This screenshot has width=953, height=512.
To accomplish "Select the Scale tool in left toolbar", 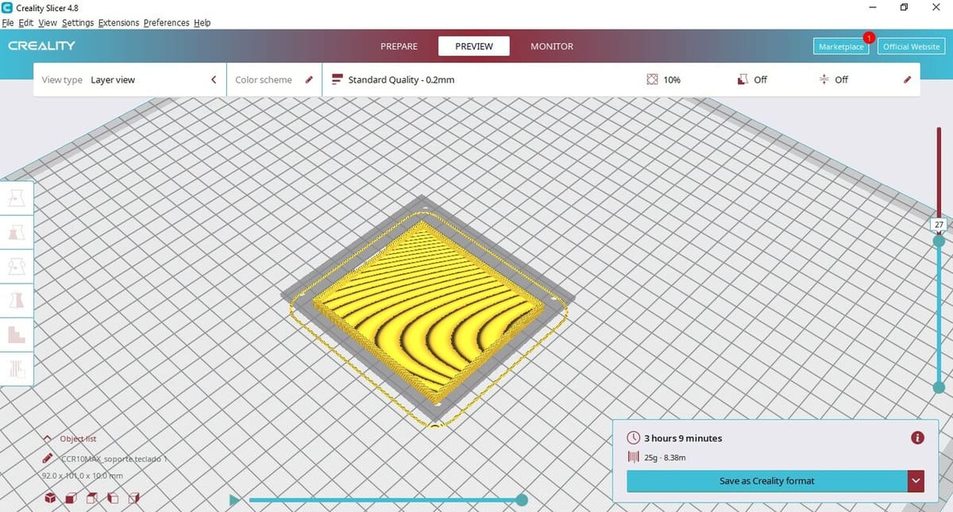I will pyautogui.click(x=17, y=232).
